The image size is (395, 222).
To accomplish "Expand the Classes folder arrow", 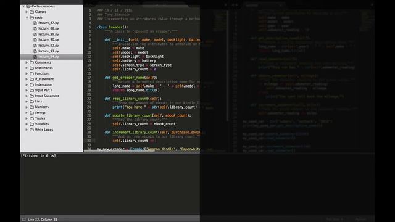I will 27,12.
